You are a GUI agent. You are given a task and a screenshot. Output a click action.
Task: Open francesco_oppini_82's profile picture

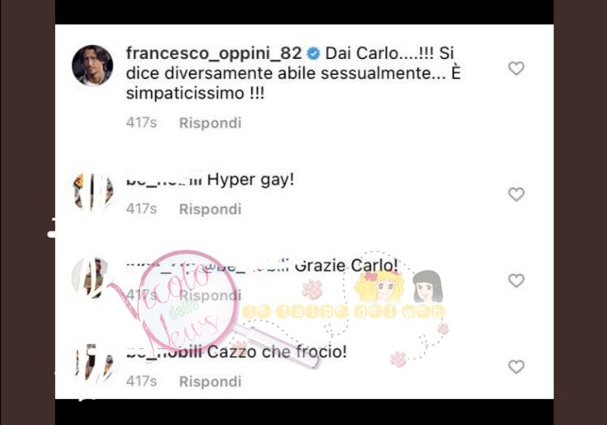(92, 65)
